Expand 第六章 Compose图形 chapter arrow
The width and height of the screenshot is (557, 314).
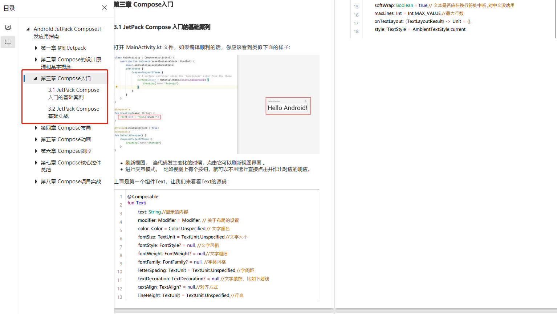36,151
